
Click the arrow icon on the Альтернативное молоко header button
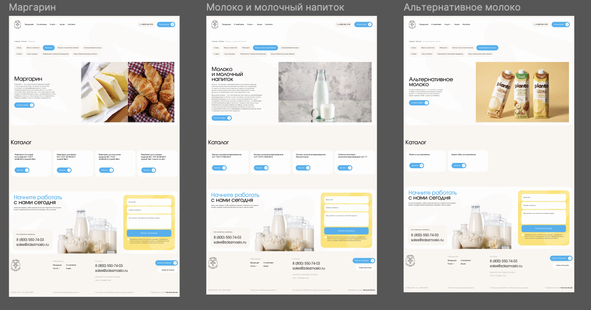click(570, 25)
